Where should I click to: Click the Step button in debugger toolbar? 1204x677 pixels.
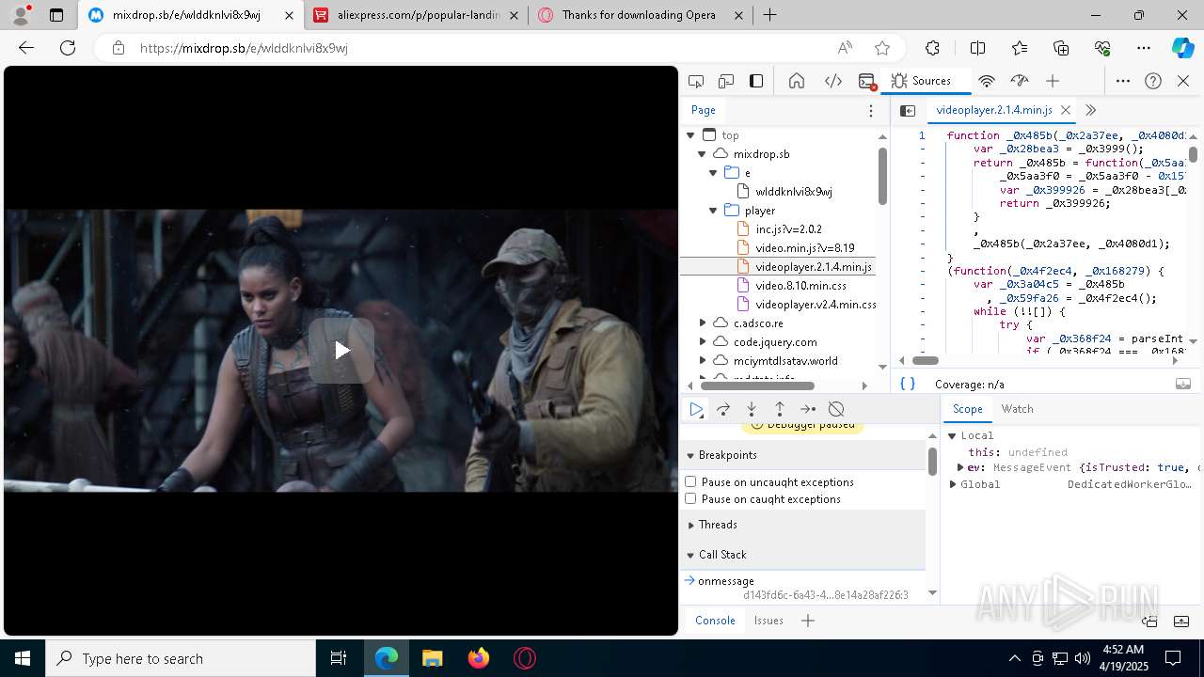(x=808, y=409)
